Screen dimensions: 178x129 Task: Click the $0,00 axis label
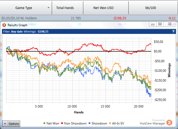158,51
